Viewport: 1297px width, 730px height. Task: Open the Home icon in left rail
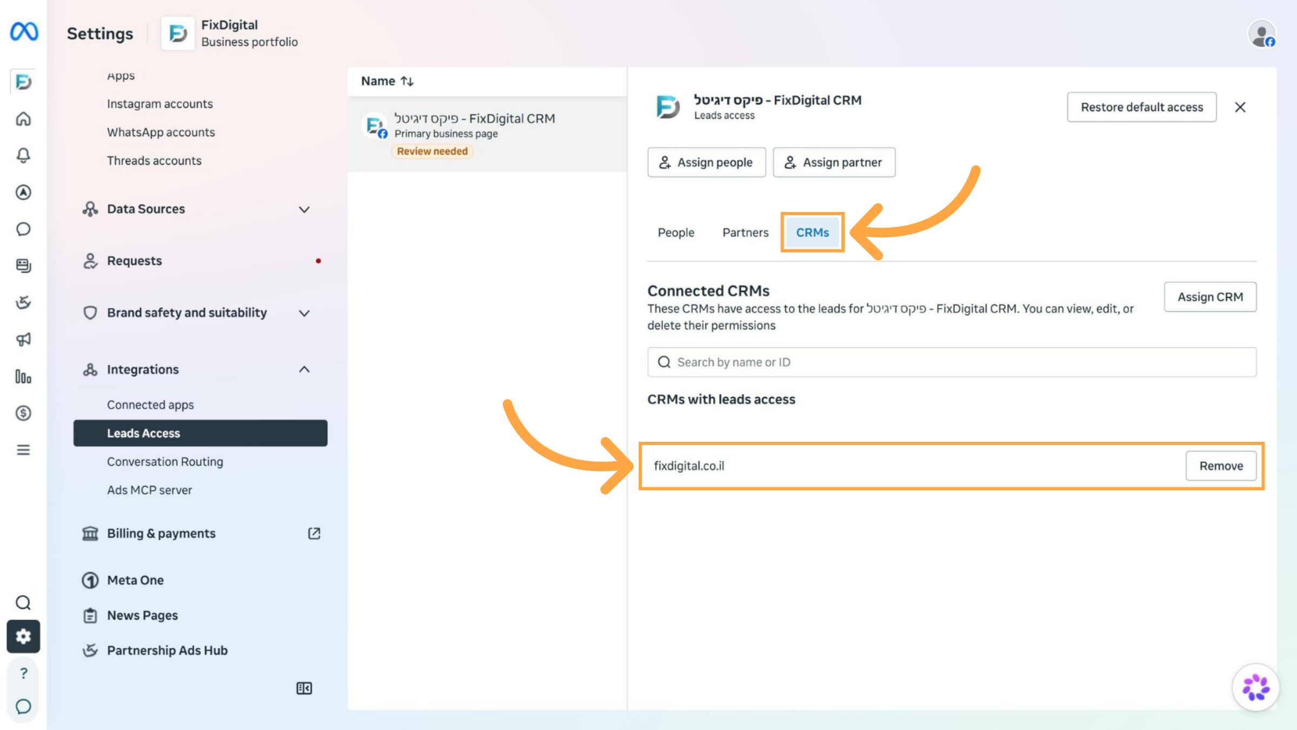point(23,119)
